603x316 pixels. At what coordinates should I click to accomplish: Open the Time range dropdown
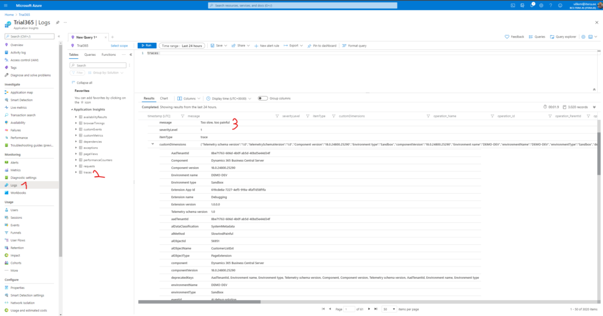(182, 46)
